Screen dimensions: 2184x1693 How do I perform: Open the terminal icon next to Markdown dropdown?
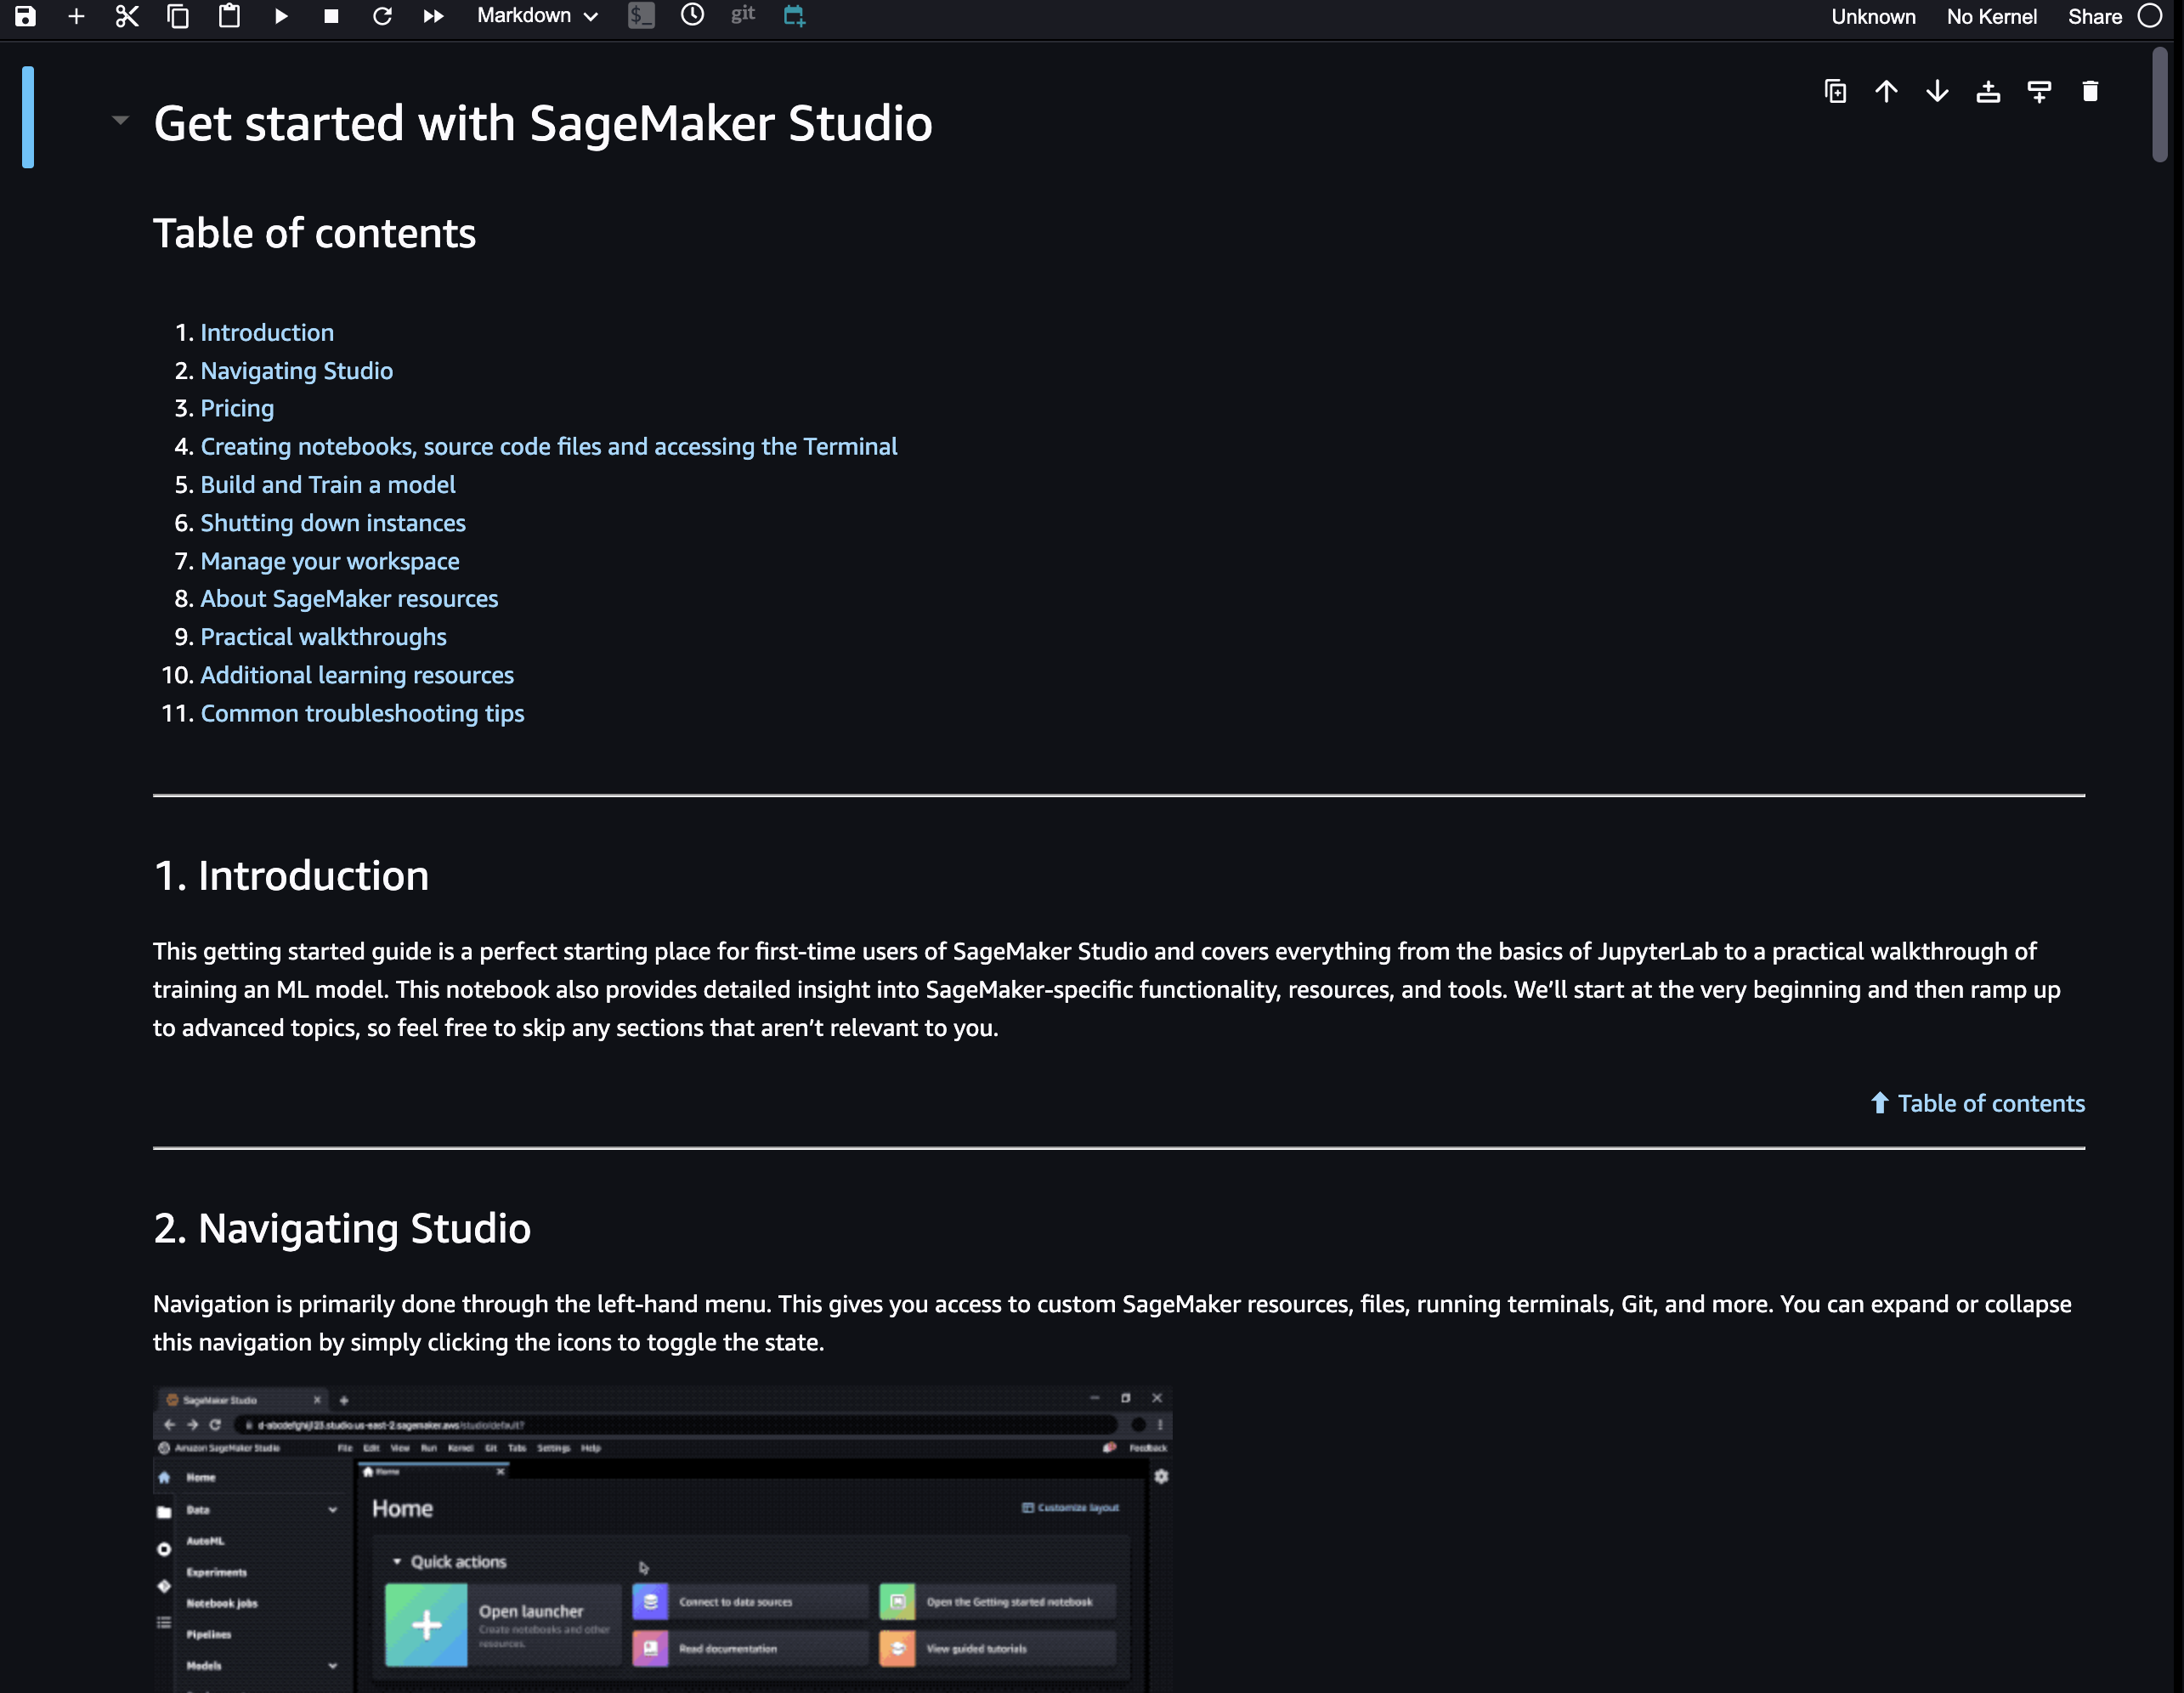[x=641, y=16]
